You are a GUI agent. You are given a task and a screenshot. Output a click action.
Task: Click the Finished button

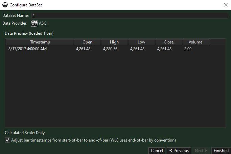(221, 151)
